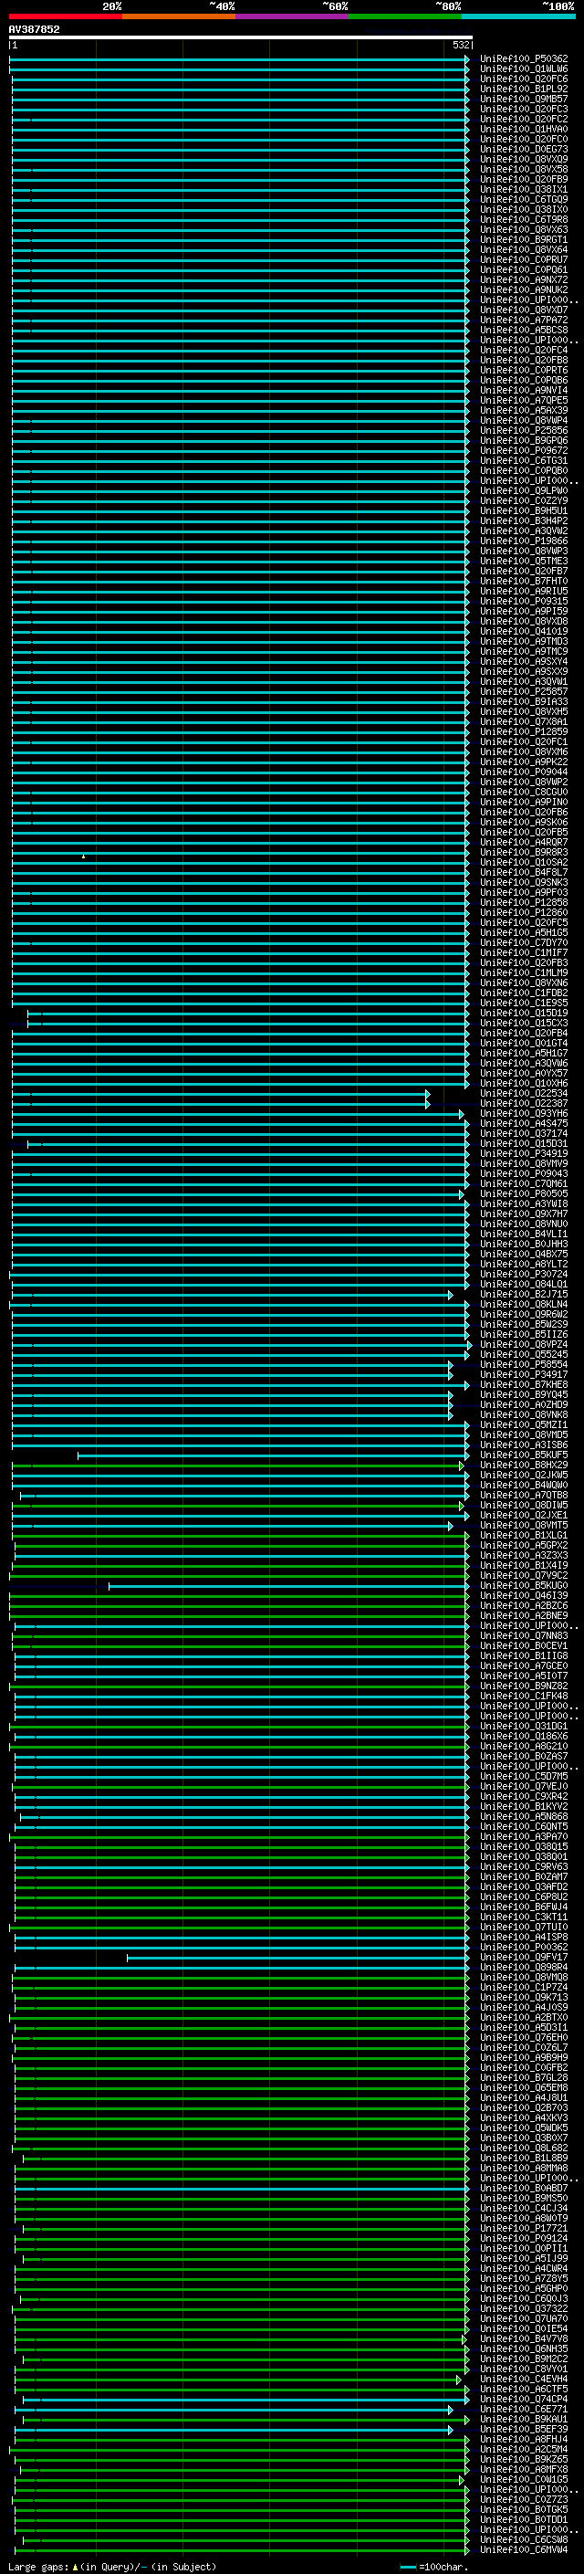Click the red ~20% identity legend segment
This screenshot has height=2574, width=584.
coord(65,16)
